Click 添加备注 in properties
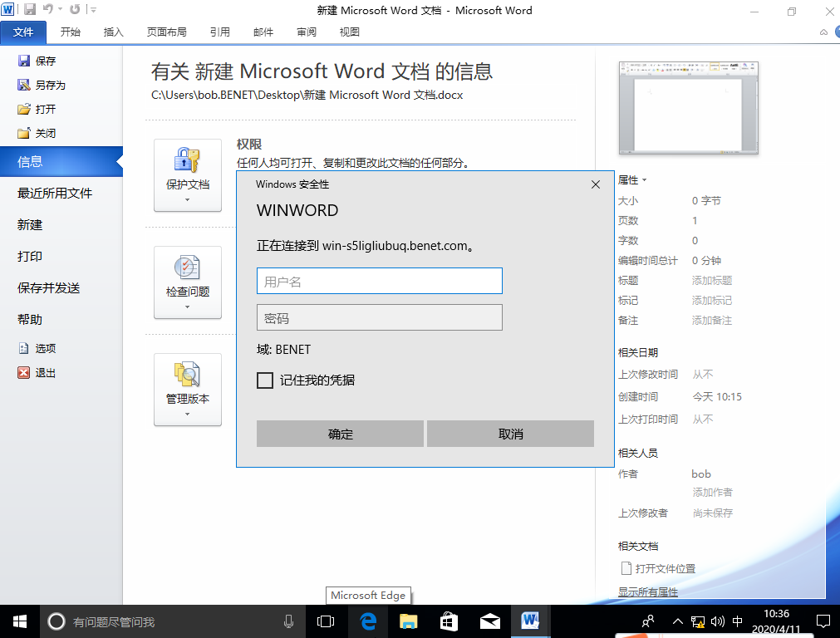 click(712, 321)
